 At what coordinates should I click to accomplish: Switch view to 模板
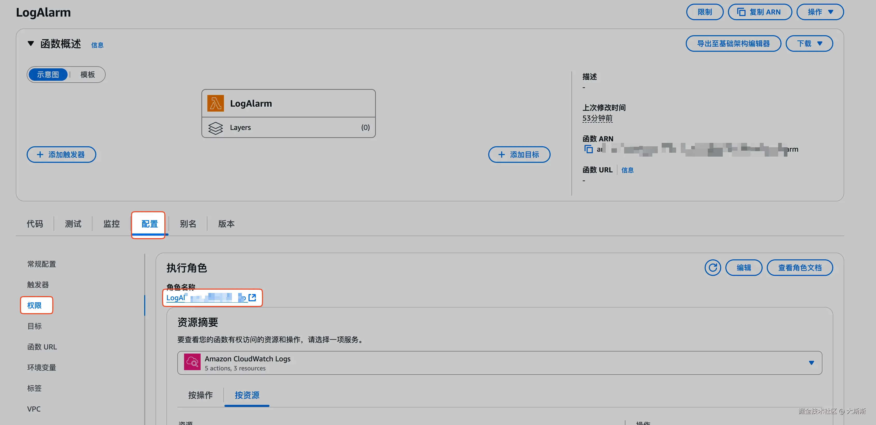point(87,75)
